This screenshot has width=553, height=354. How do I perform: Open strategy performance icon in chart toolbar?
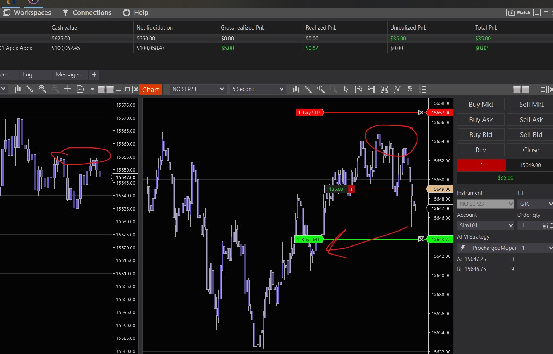[410, 89]
